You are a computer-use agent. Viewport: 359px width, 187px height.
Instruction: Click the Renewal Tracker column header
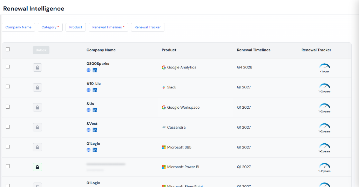click(316, 50)
